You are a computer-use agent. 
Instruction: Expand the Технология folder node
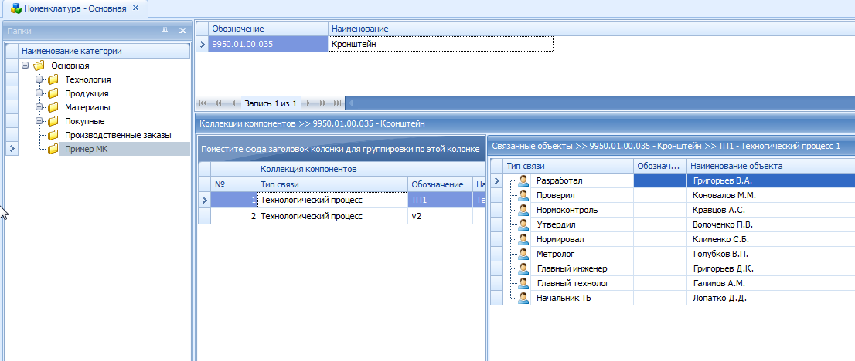(x=39, y=79)
